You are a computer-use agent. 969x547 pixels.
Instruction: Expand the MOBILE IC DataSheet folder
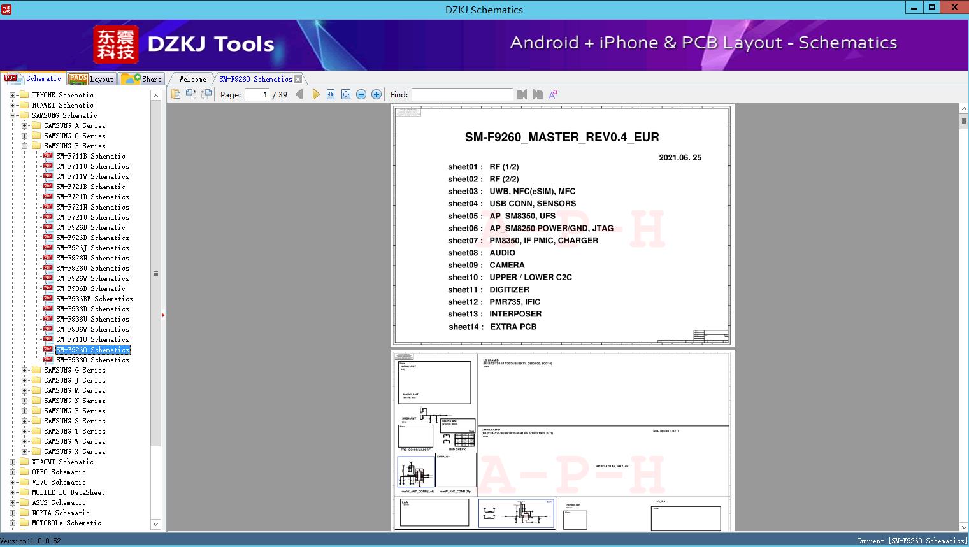(x=12, y=492)
